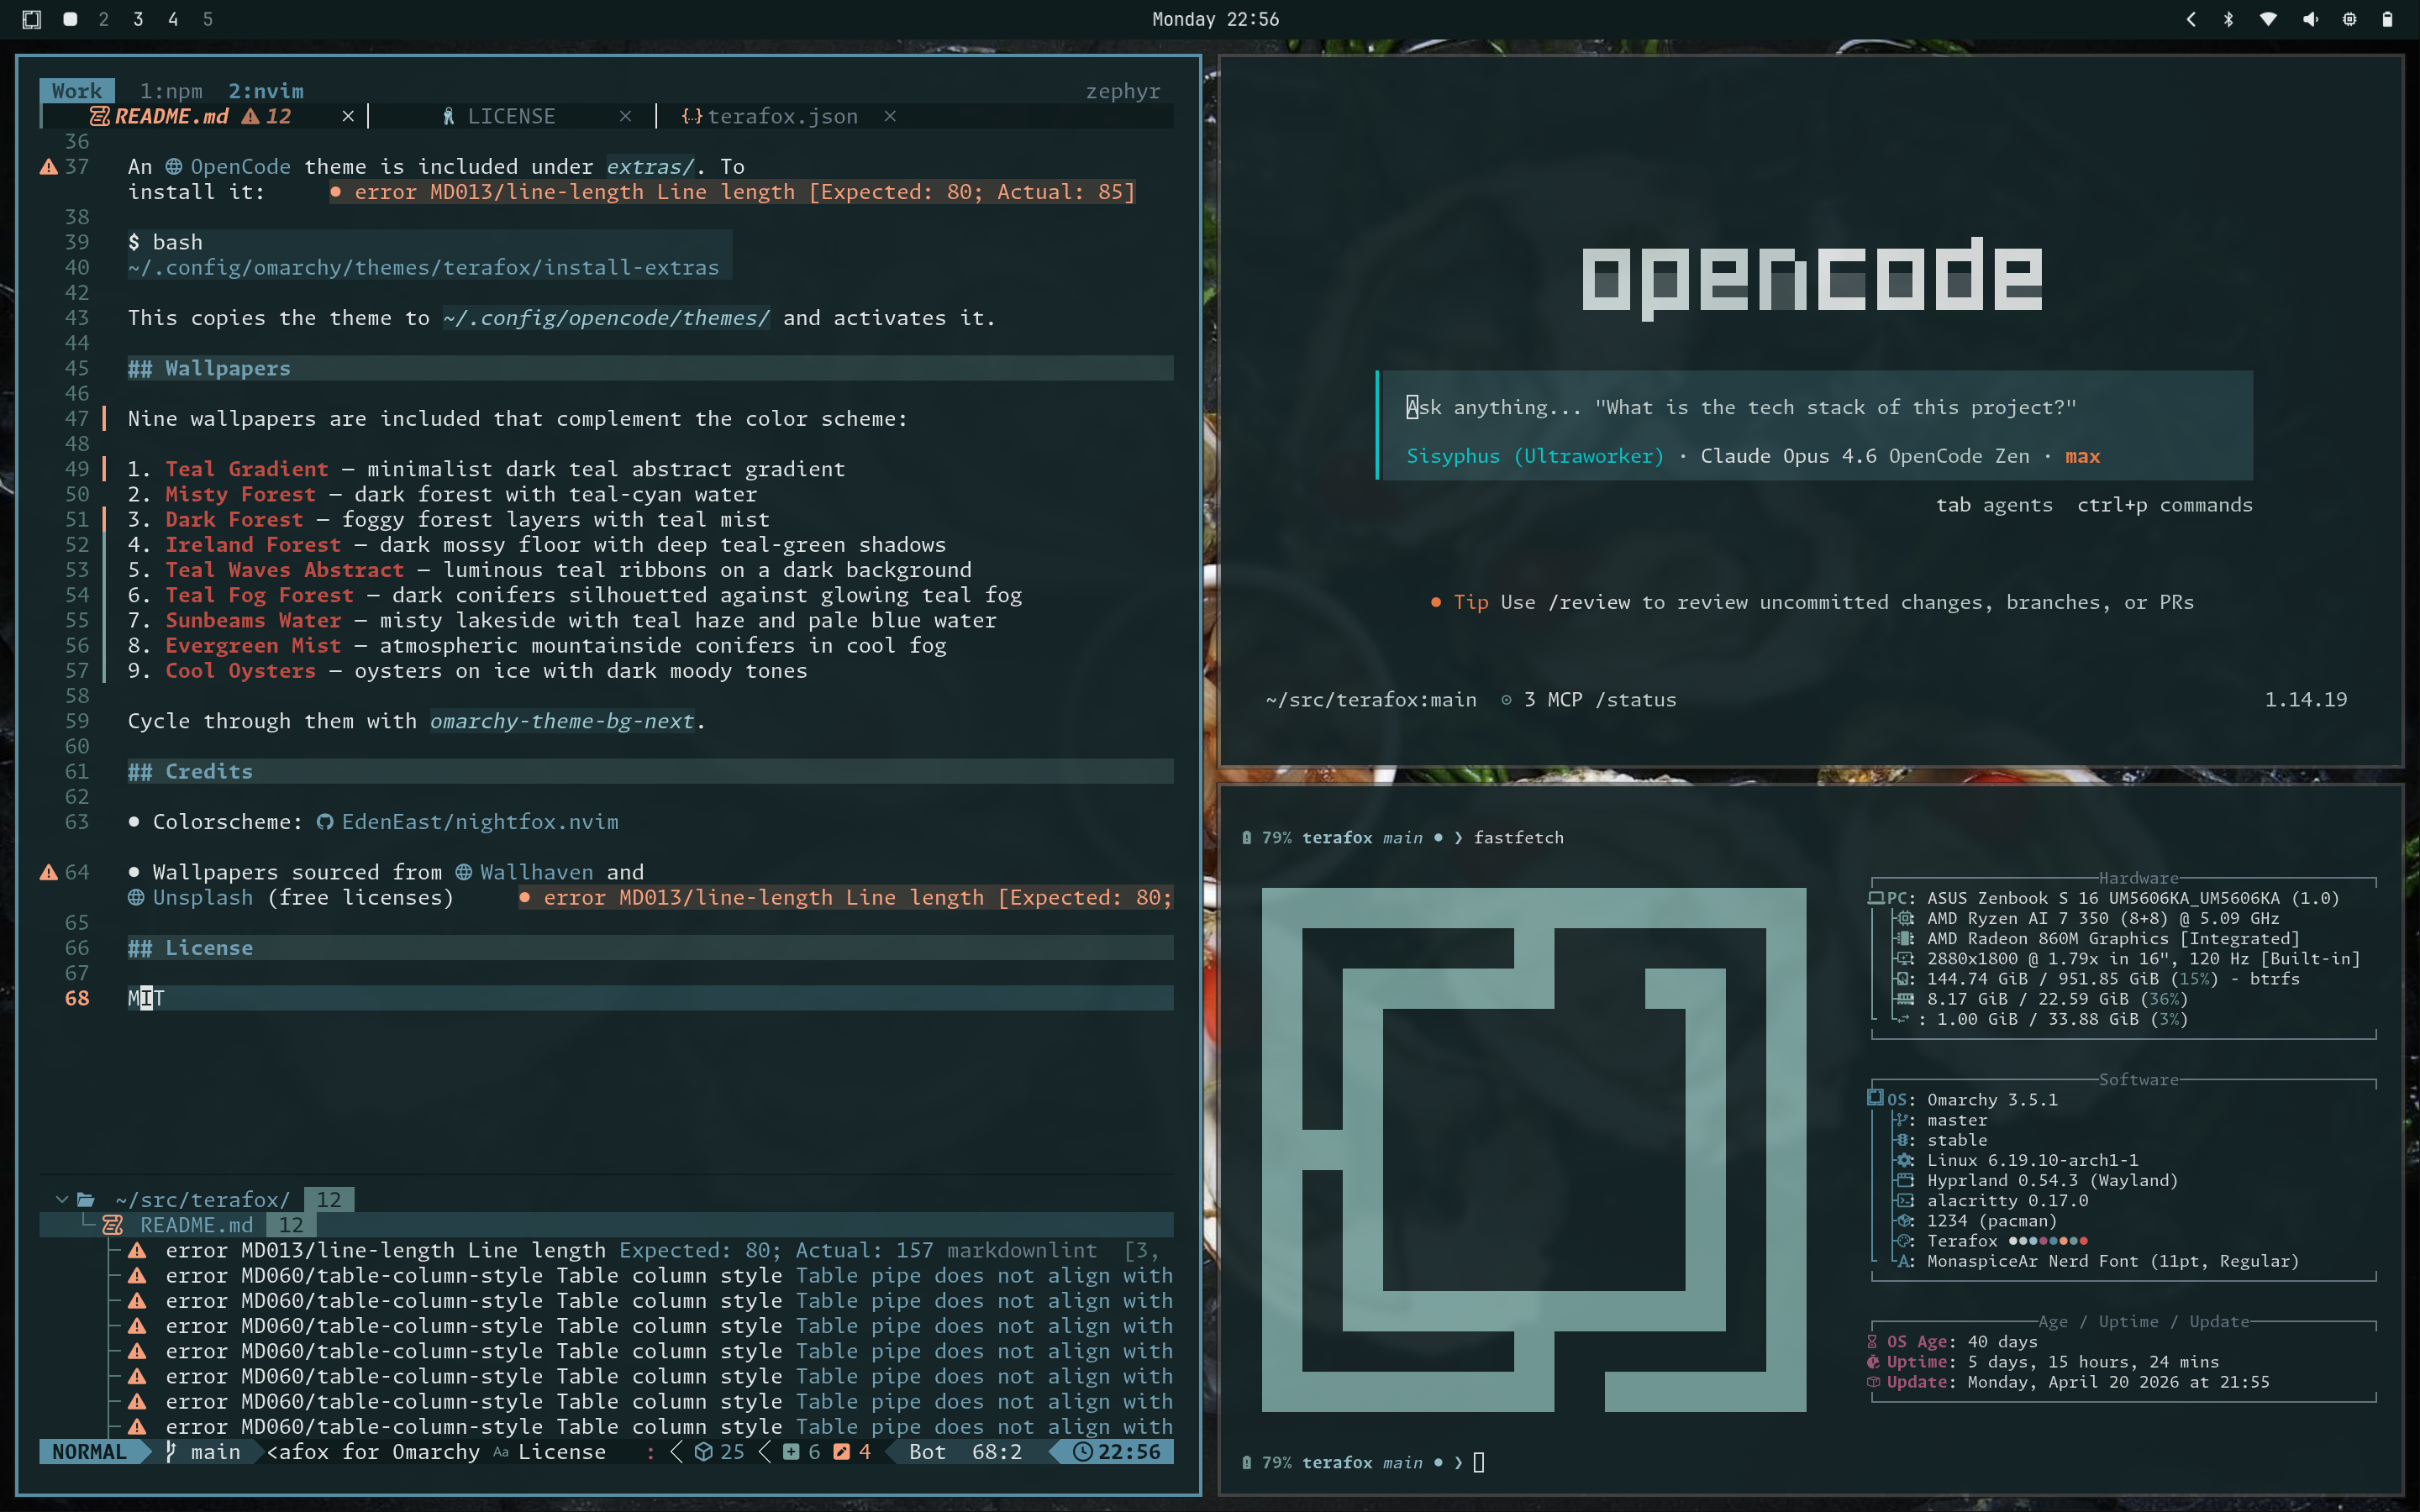Open the EdenEast/nightfox.nvim link
The width and height of the screenshot is (2420, 1512).
click(x=480, y=822)
